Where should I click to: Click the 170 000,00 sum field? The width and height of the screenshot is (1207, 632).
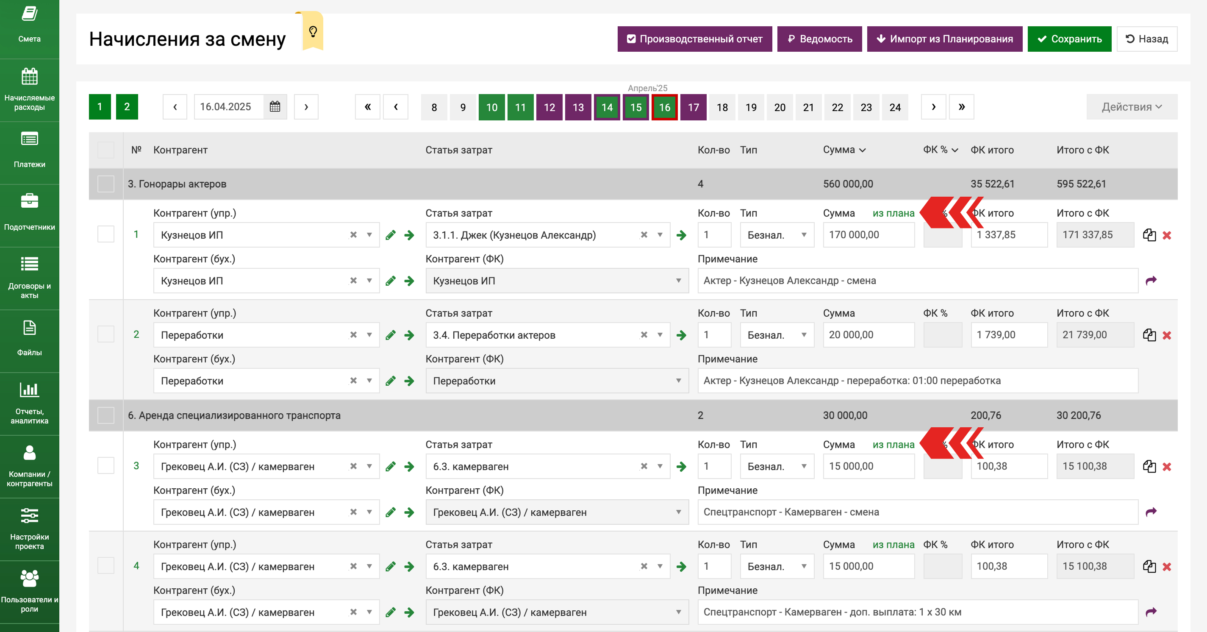point(868,235)
